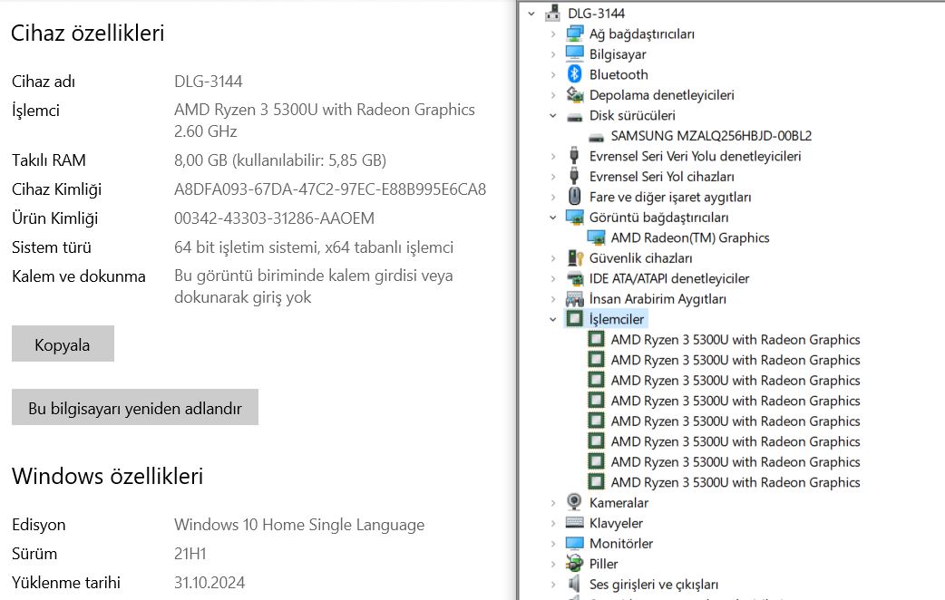This screenshot has height=600, width=945.
Task: Expand the Kameralar node
Action: pyautogui.click(x=552, y=502)
